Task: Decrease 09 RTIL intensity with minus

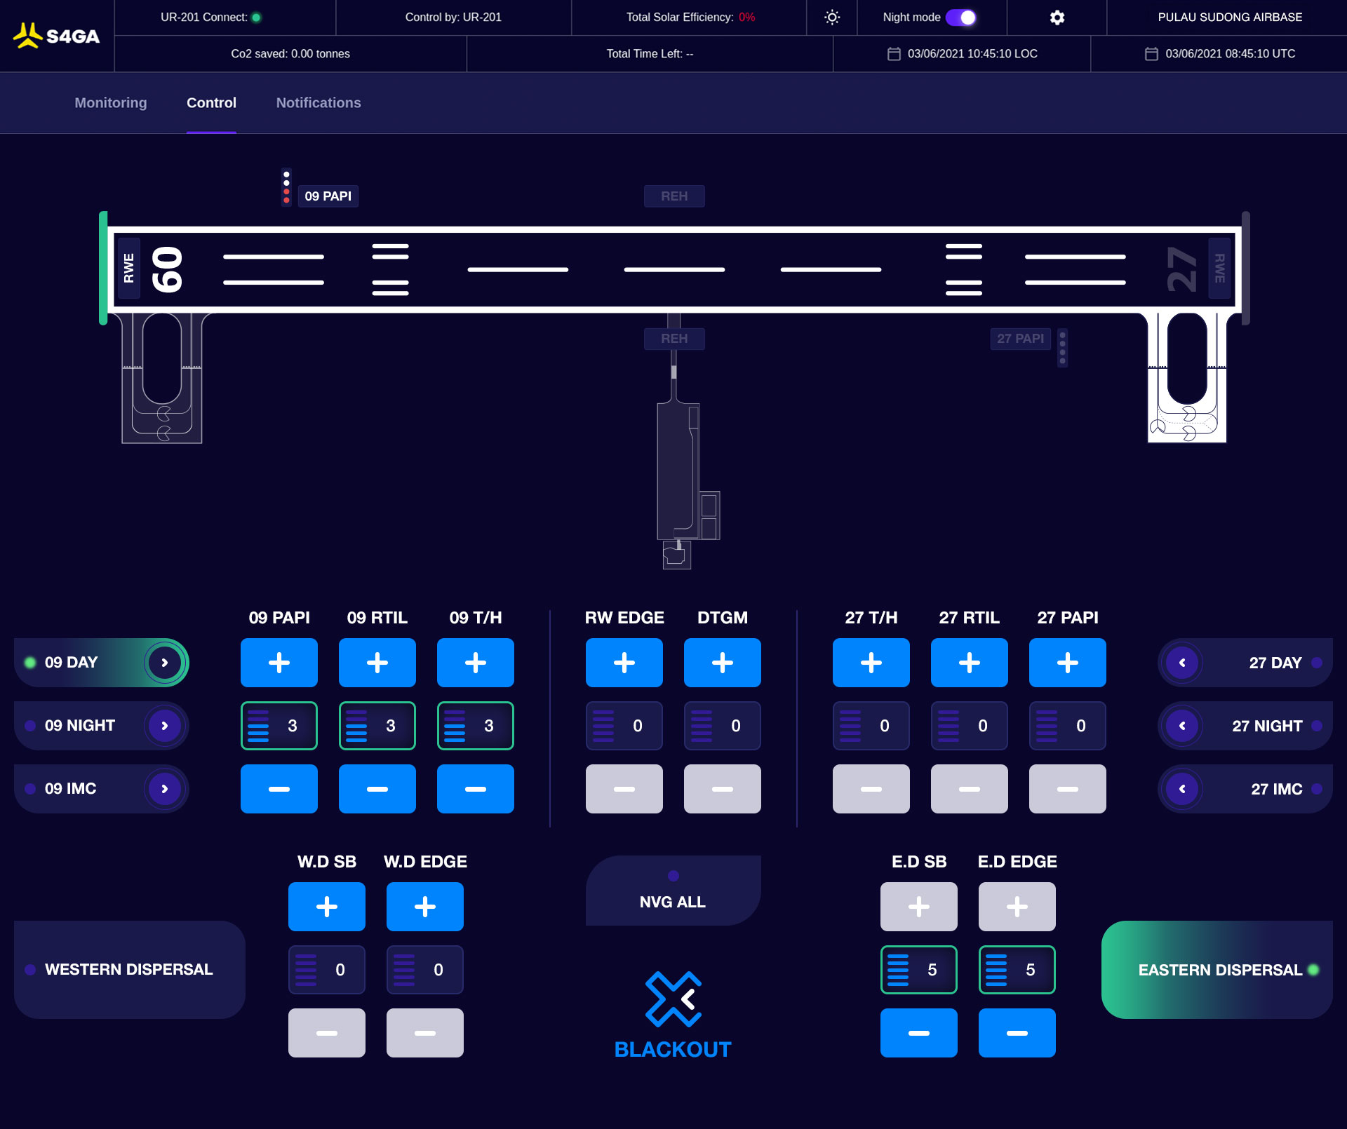Action: tap(377, 789)
